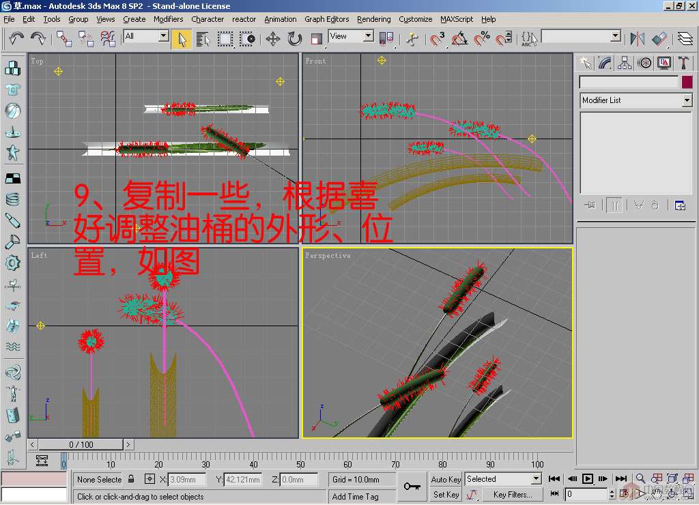
Task: Open the 'Selected' key filter dropdown
Action: (x=537, y=478)
